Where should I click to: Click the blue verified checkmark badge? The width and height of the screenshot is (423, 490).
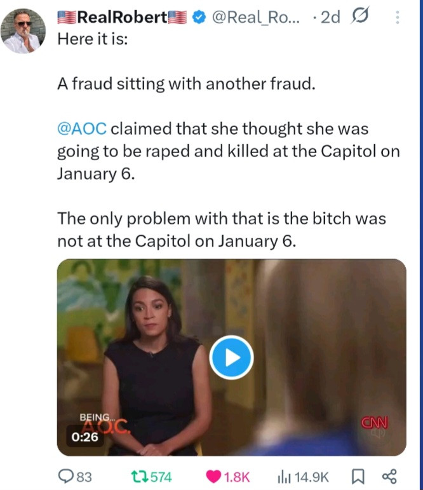point(198,18)
